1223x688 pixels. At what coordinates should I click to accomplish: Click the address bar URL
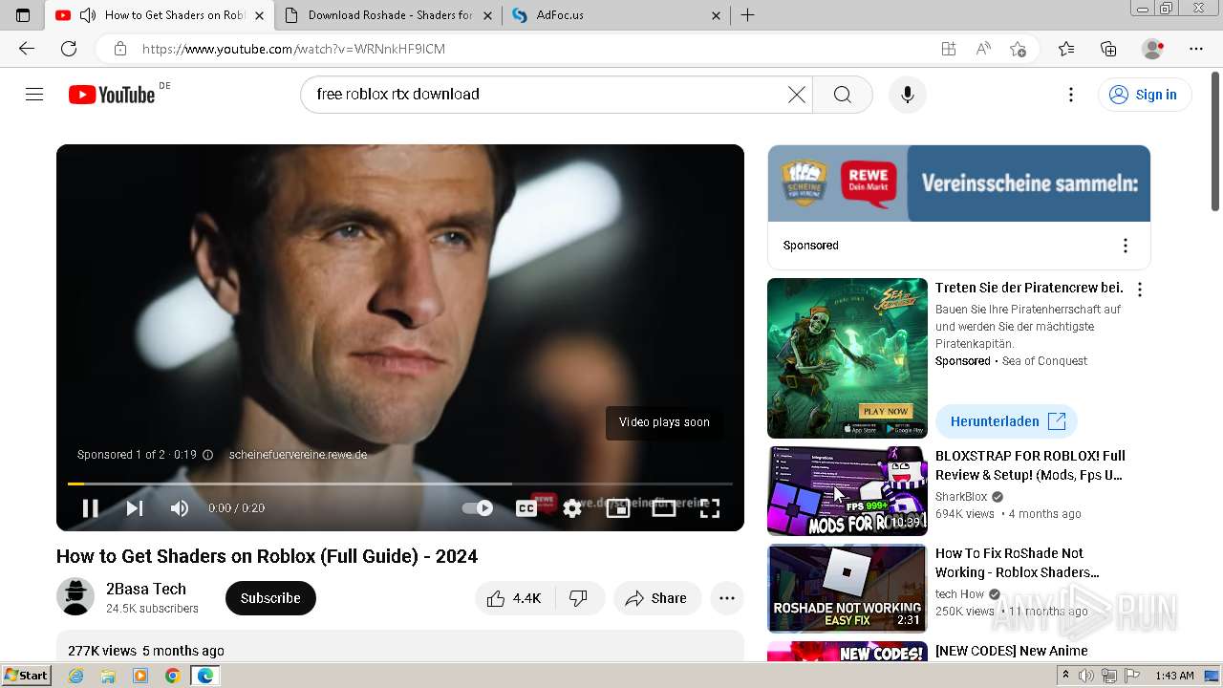[x=294, y=49]
